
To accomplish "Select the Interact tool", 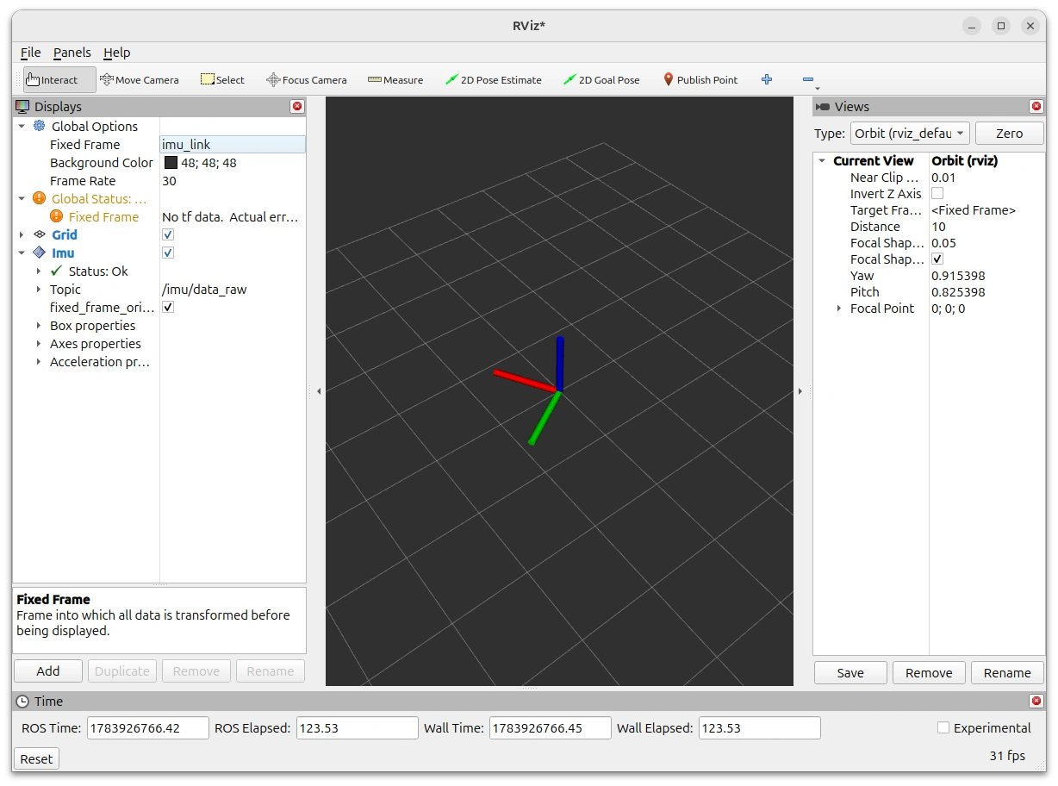I will click(x=59, y=80).
